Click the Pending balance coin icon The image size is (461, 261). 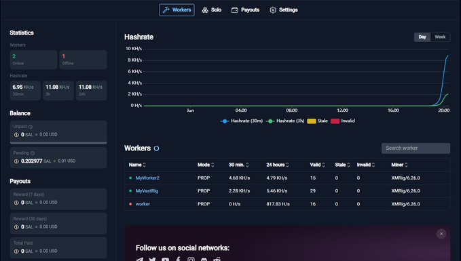(x=16, y=161)
